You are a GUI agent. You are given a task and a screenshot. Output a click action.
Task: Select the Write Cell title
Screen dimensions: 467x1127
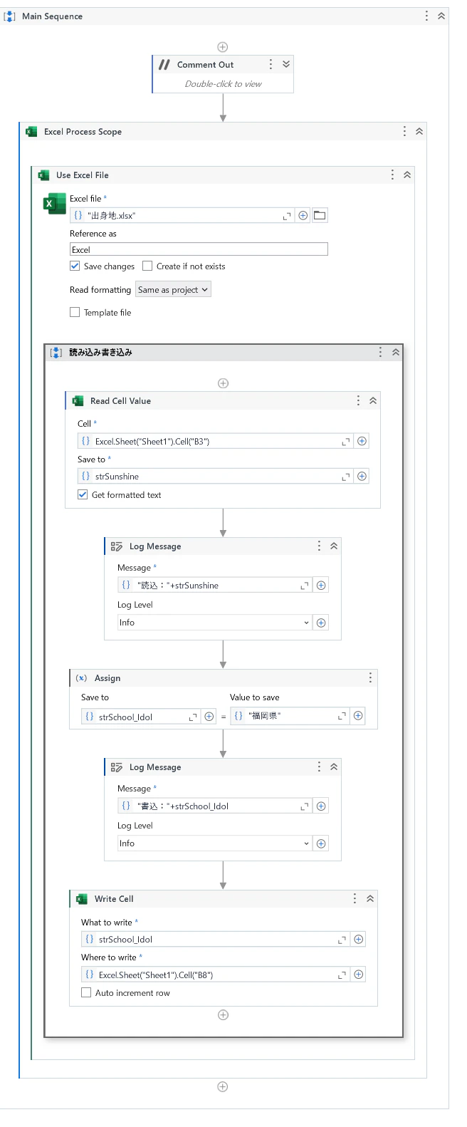pyautogui.click(x=114, y=899)
